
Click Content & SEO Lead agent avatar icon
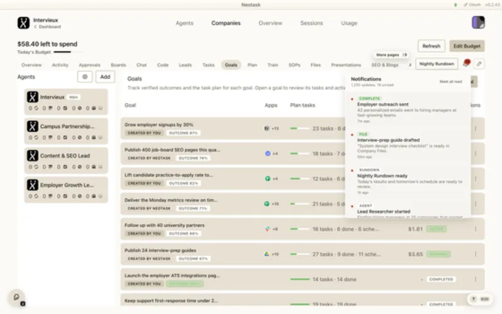click(33, 156)
